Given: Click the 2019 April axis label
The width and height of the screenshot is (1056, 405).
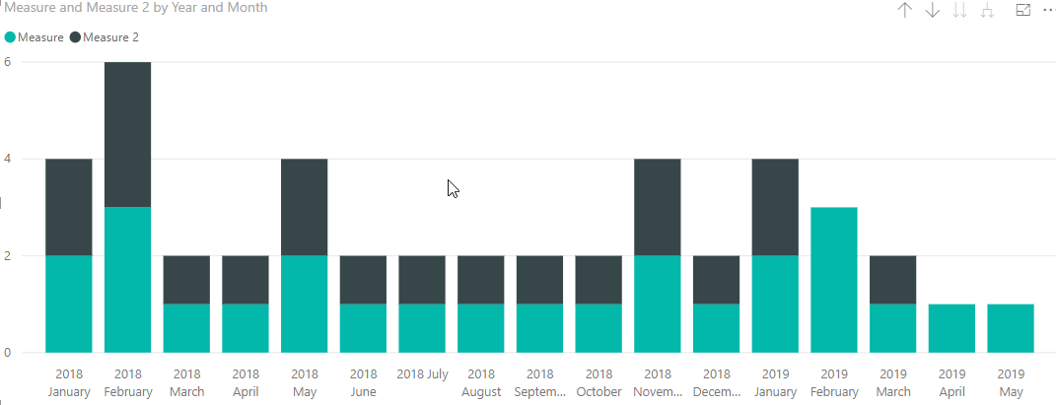Looking at the screenshot, I should click(x=951, y=382).
